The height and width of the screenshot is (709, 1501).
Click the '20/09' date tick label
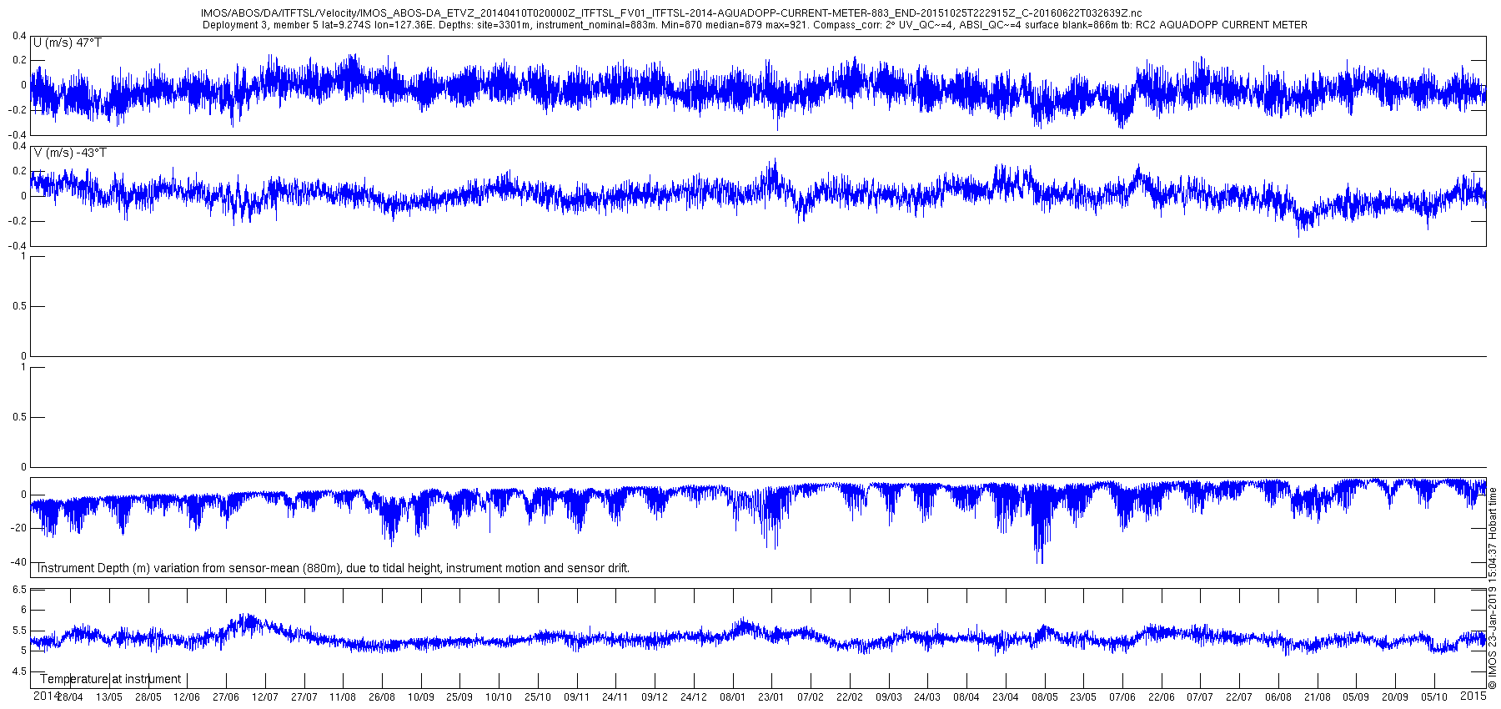(x=1395, y=697)
